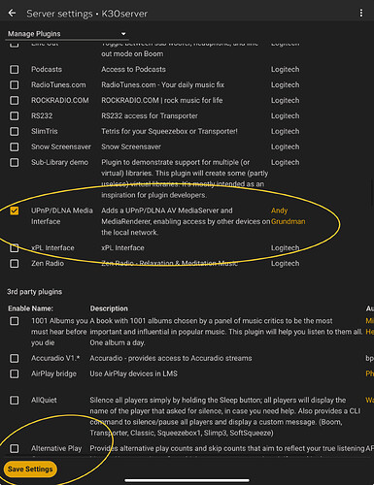374x485 pixels.
Task: Expand the Manage Plugins dropdown arrow
Action: tap(123, 34)
